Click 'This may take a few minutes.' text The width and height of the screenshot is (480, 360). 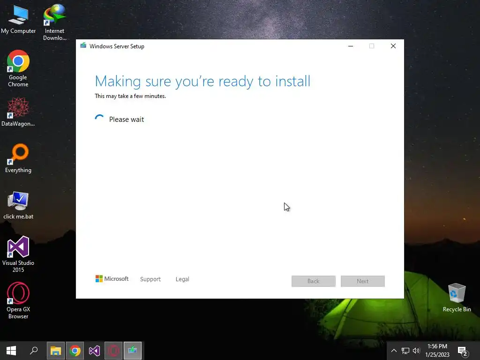click(130, 96)
